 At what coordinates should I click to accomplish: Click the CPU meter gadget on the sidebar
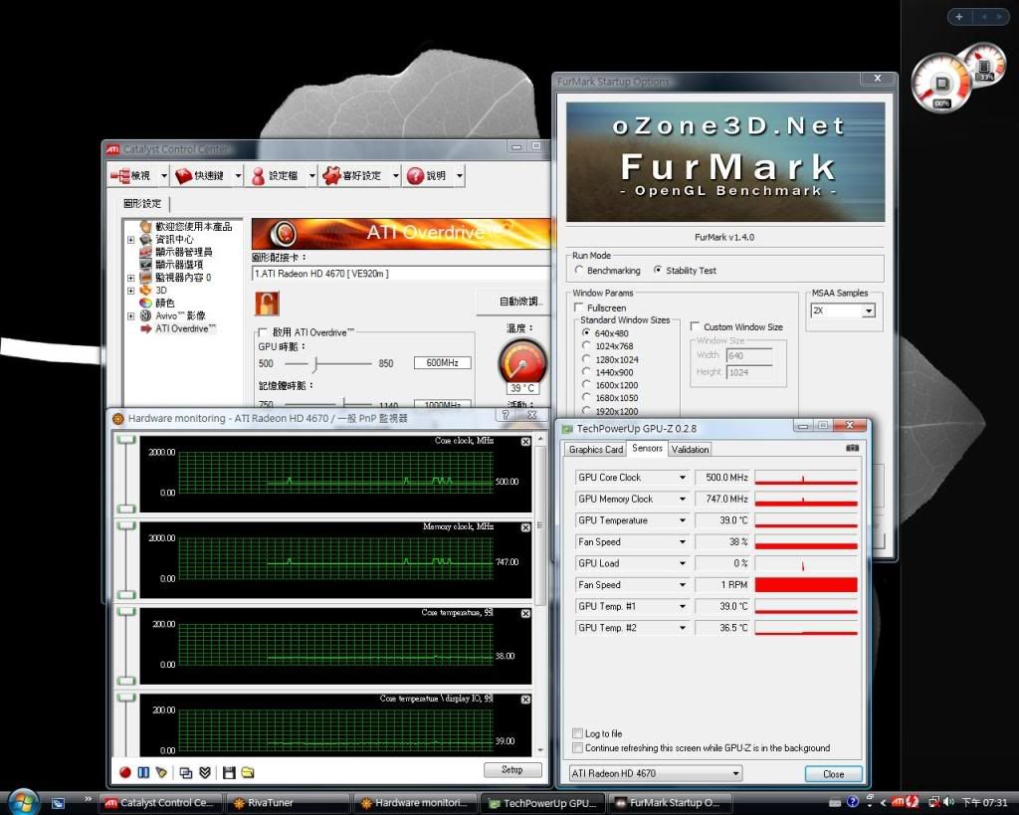point(941,83)
